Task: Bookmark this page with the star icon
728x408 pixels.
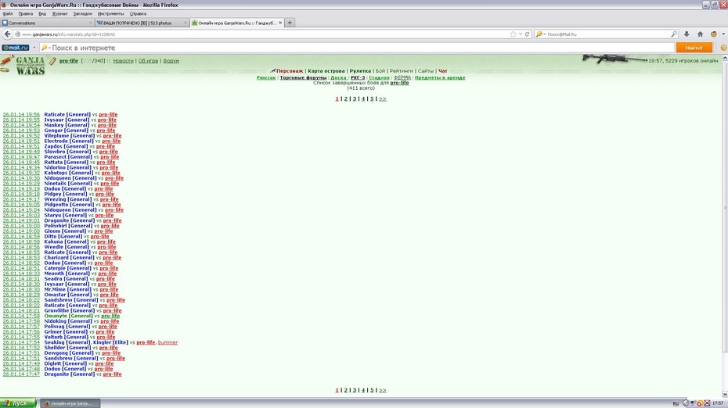Action: 513,34
